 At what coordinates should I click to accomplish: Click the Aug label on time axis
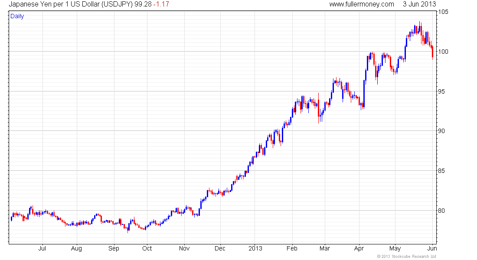(x=76, y=248)
